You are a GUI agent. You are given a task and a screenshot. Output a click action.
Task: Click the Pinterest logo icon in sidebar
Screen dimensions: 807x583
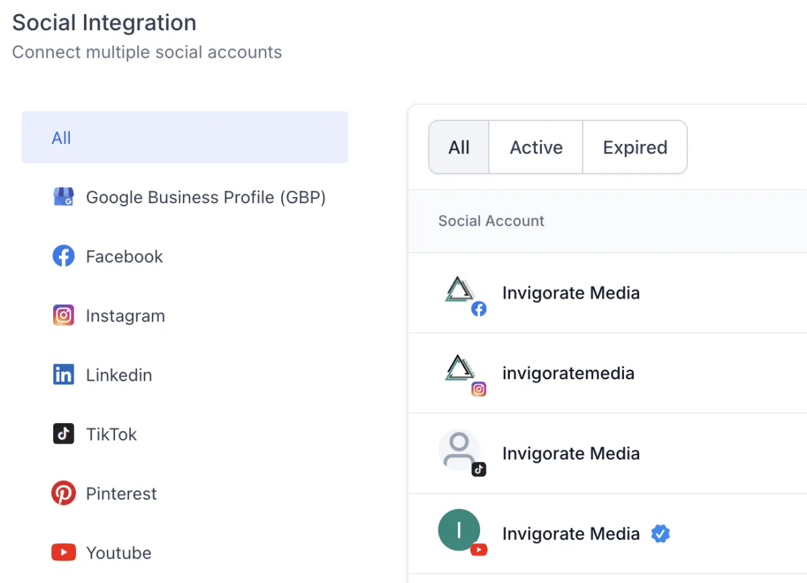click(x=63, y=494)
